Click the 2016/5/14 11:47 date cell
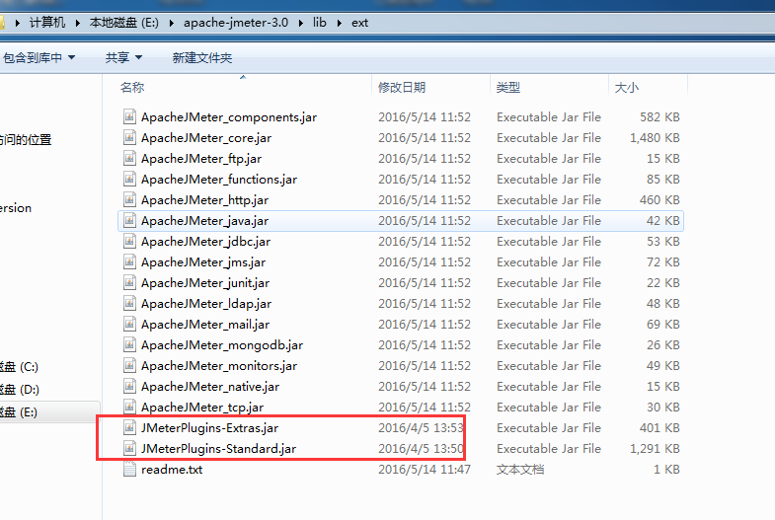 tap(425, 469)
